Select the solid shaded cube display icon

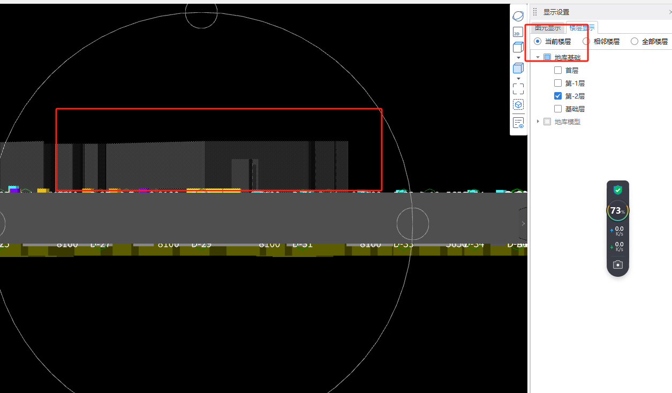point(518,68)
